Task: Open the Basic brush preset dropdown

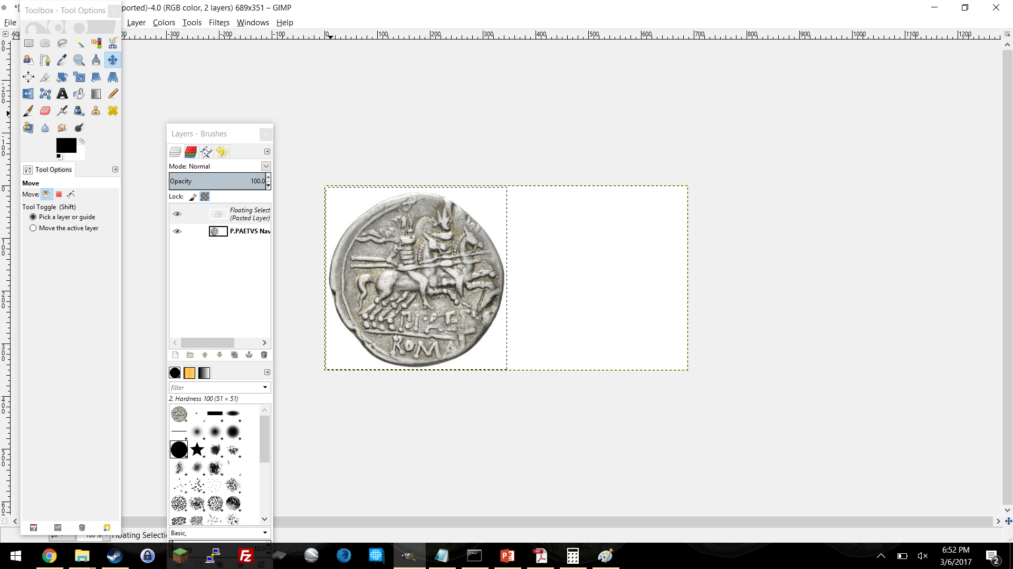Action: [265, 533]
